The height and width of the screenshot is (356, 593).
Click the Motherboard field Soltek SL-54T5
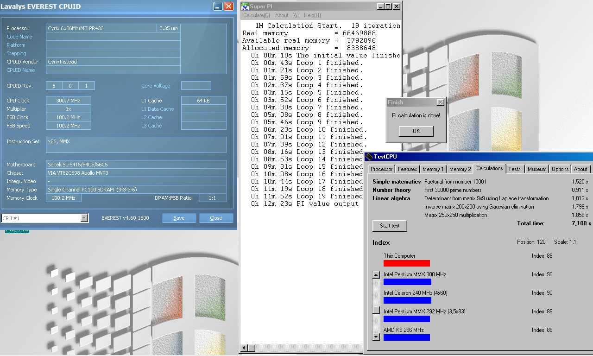(136, 165)
